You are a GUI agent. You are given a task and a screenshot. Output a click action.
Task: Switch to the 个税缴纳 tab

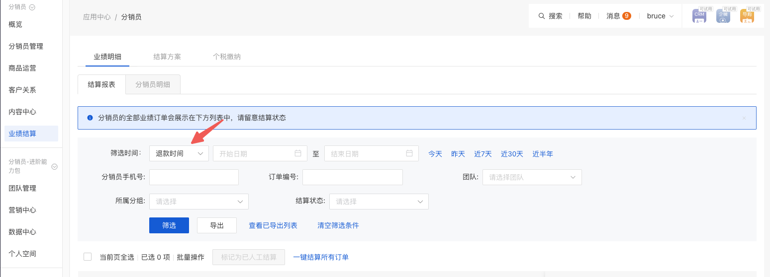(x=227, y=57)
